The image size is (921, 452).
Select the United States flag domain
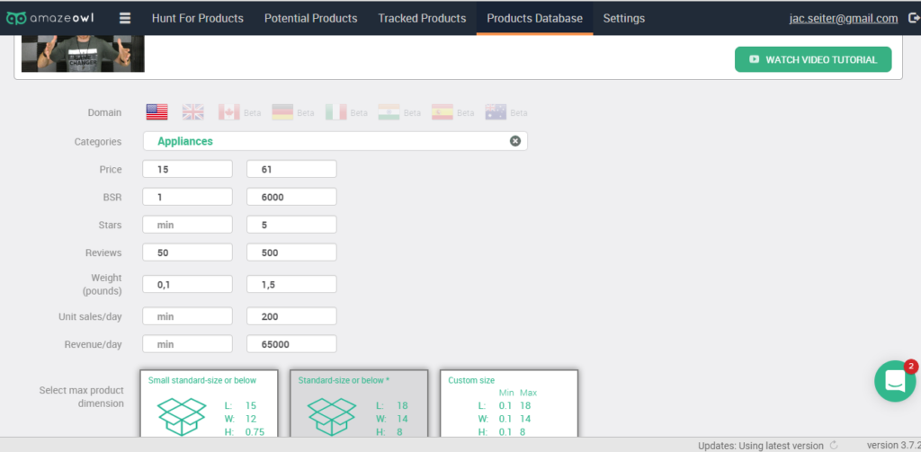[x=157, y=112]
